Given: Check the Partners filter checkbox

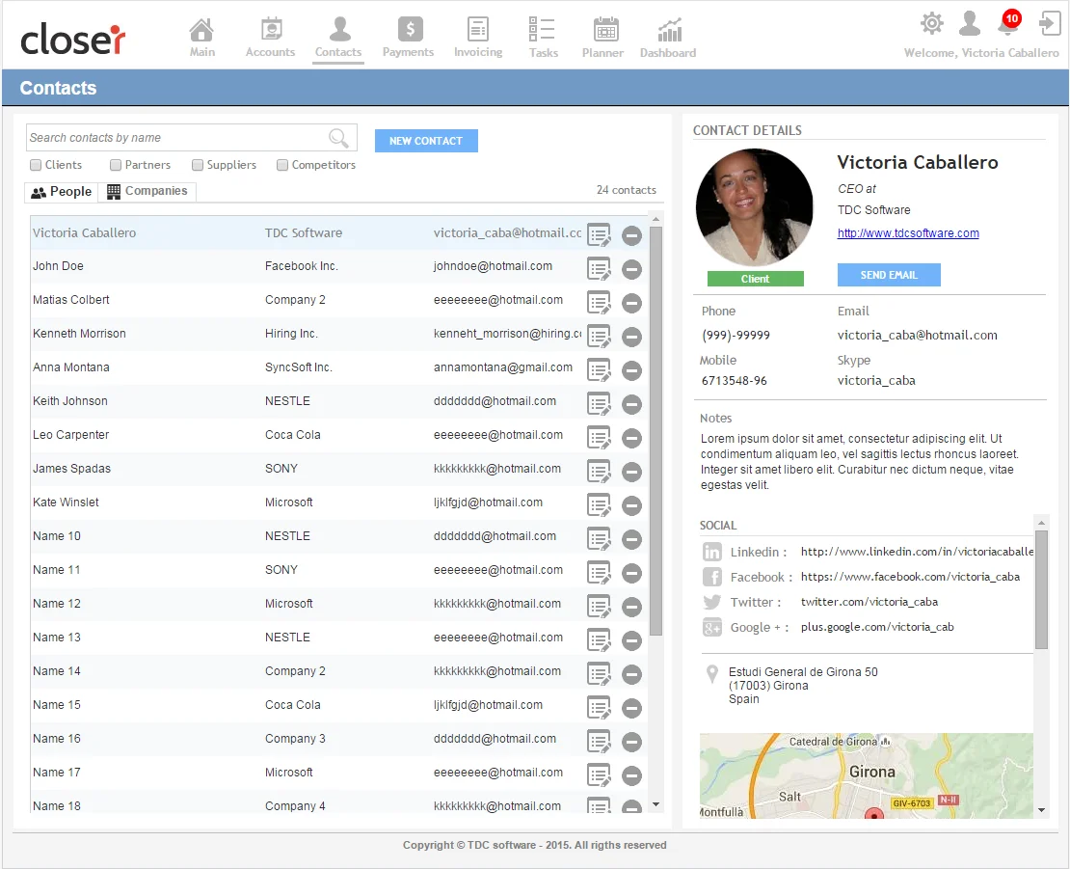Looking at the screenshot, I should [116, 165].
